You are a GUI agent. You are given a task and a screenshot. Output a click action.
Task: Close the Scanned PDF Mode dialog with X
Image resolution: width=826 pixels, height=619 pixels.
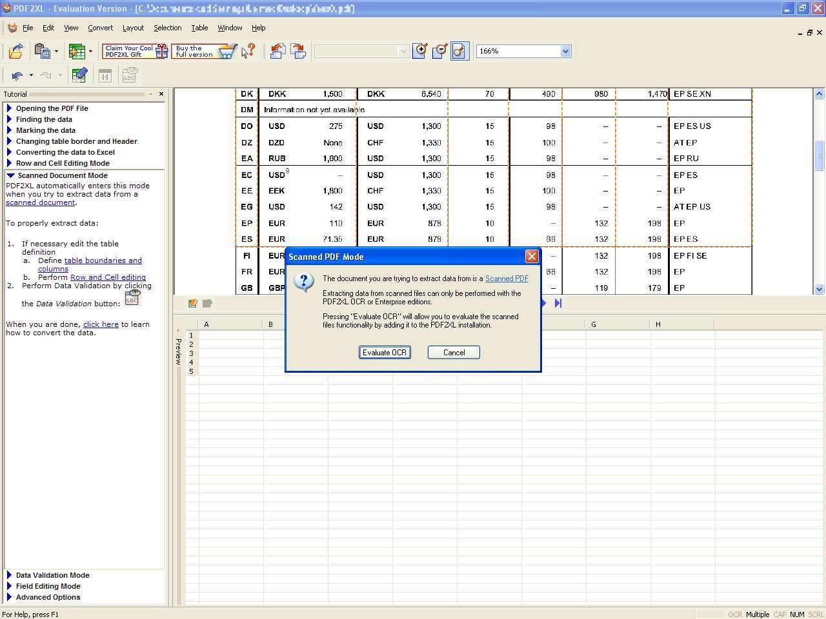coord(532,256)
